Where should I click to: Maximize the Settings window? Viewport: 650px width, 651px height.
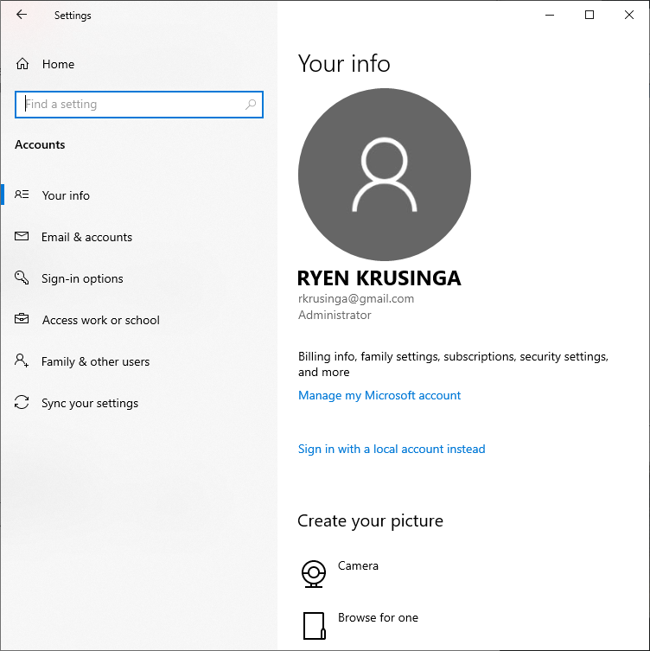pyautogui.click(x=589, y=15)
